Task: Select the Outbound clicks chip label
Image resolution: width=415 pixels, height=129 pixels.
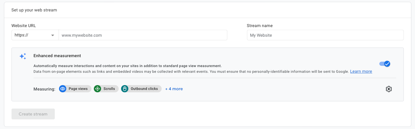Action: pyautogui.click(x=144, y=89)
